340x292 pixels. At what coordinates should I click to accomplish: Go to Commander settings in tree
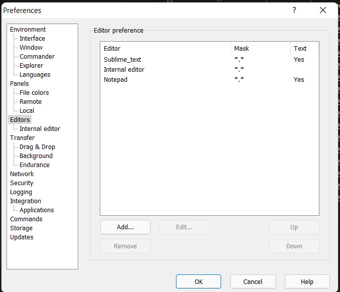tap(37, 57)
